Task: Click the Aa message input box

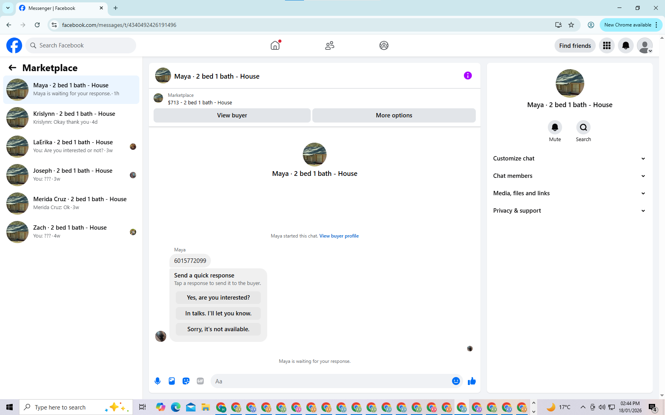Action: (x=331, y=381)
